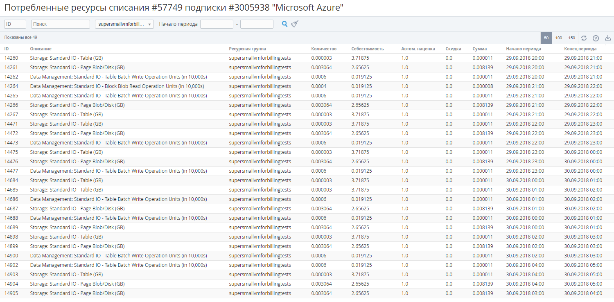Open help via the question mark icon
Screen dimensions: 614x302
point(596,38)
